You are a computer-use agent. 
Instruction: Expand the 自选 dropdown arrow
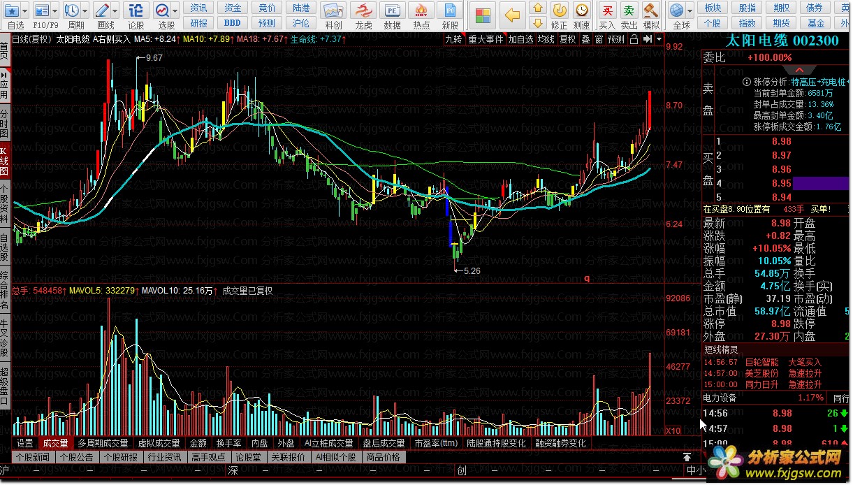[x=26, y=11]
